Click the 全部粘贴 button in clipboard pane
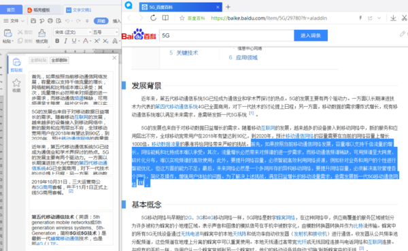408x251 pixels. [38, 61]
